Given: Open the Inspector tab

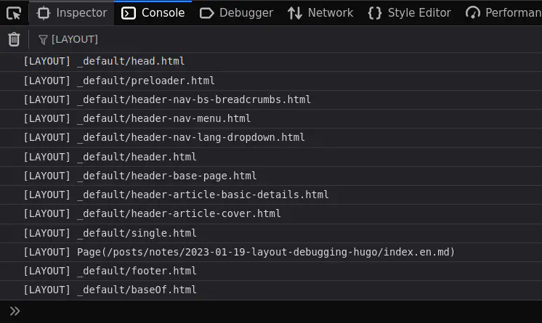Looking at the screenshot, I should click(72, 13).
